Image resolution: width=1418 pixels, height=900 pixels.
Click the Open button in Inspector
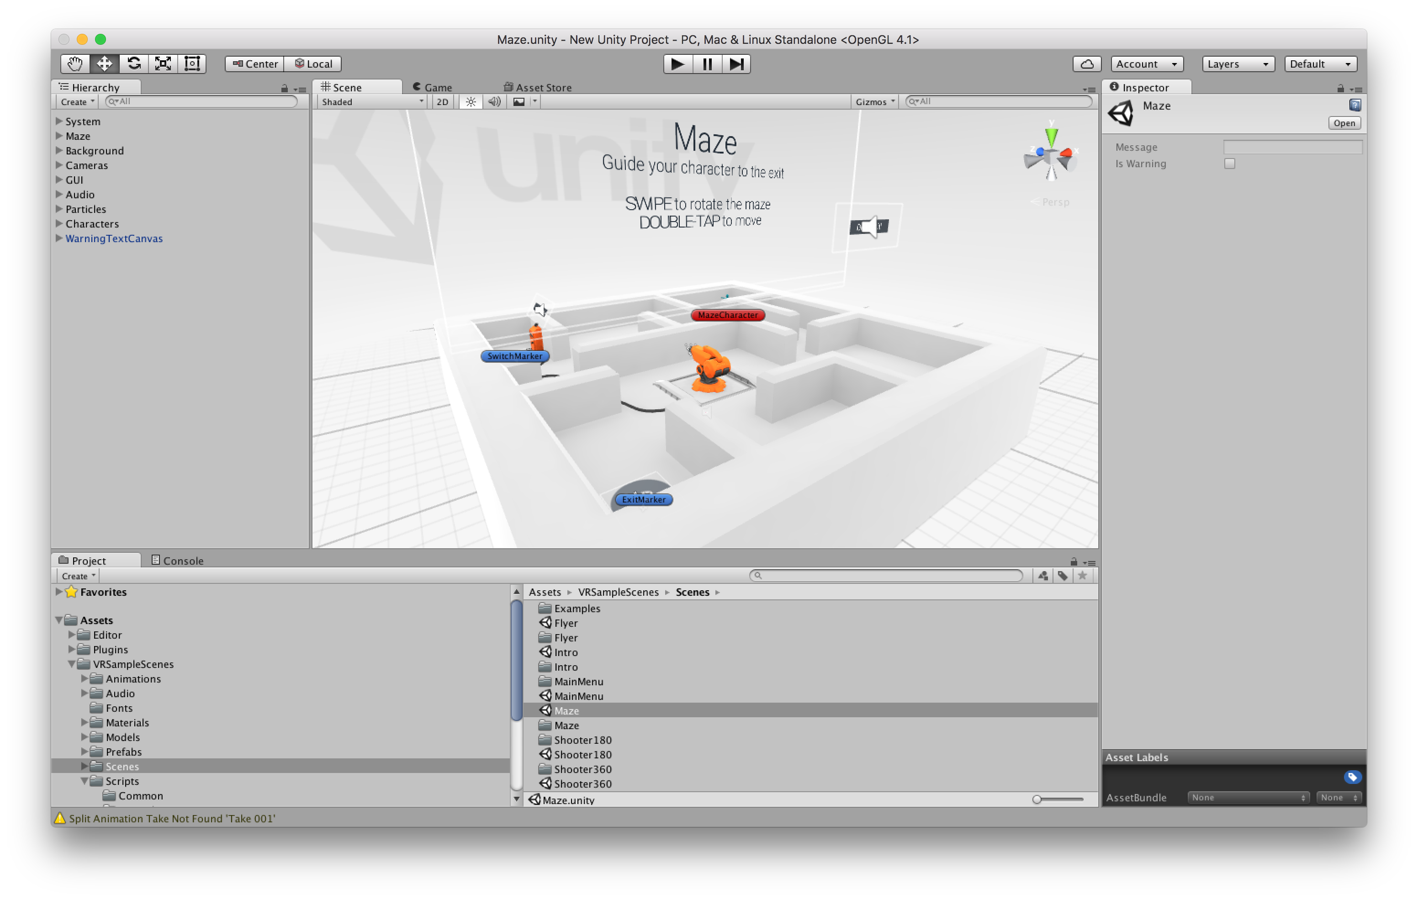(1344, 123)
